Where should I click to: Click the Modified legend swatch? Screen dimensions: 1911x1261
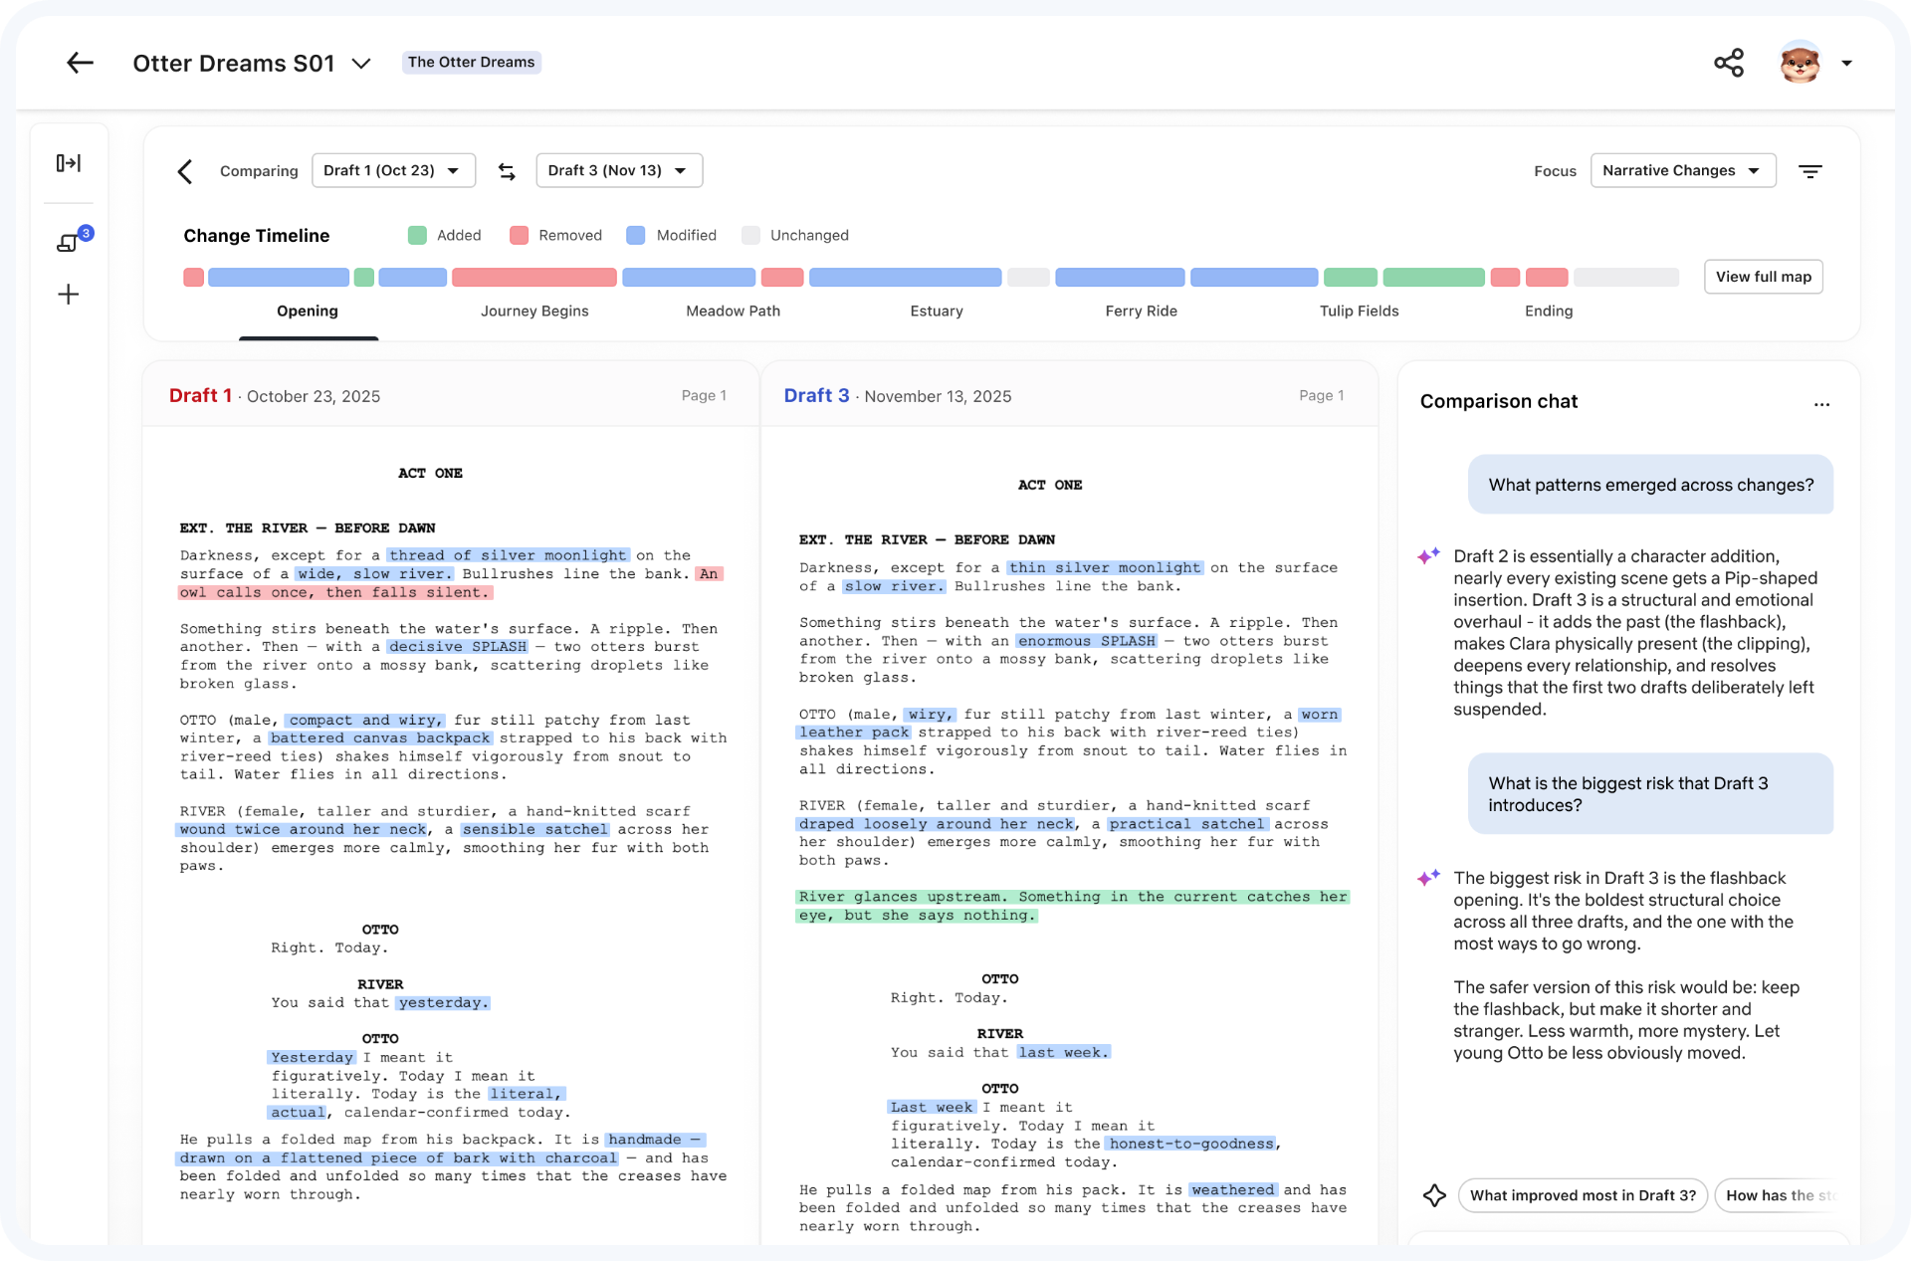(x=635, y=235)
